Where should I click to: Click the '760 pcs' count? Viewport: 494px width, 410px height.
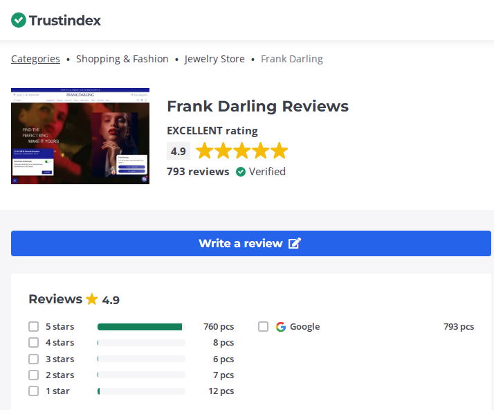(219, 327)
